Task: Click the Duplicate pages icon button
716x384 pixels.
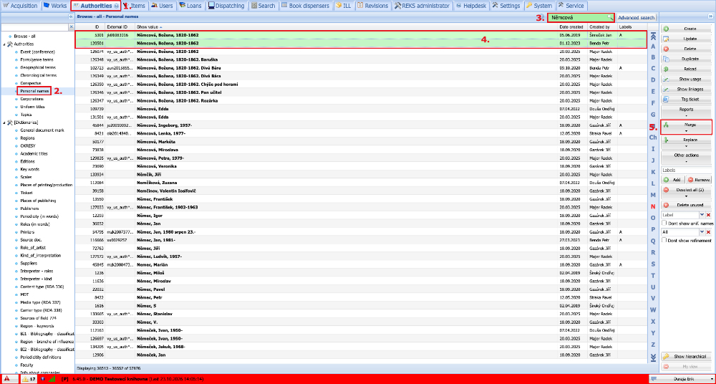Action: tap(687, 59)
